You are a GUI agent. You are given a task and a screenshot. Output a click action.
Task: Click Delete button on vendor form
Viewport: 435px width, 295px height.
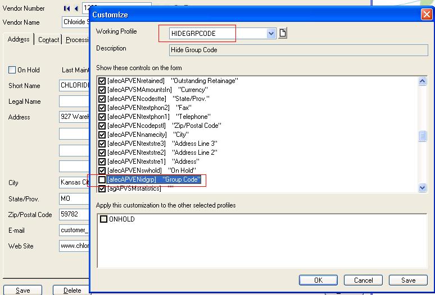[x=72, y=290]
